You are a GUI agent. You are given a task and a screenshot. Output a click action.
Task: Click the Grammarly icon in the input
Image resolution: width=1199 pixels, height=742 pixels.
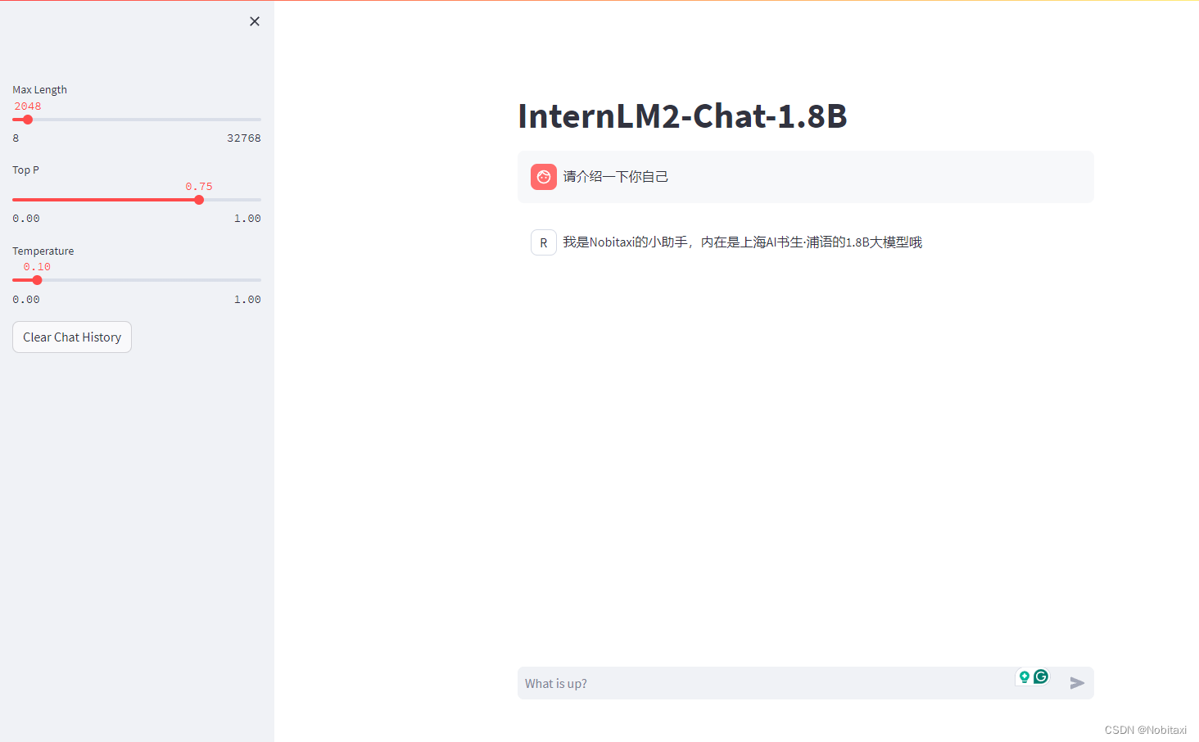click(1041, 676)
